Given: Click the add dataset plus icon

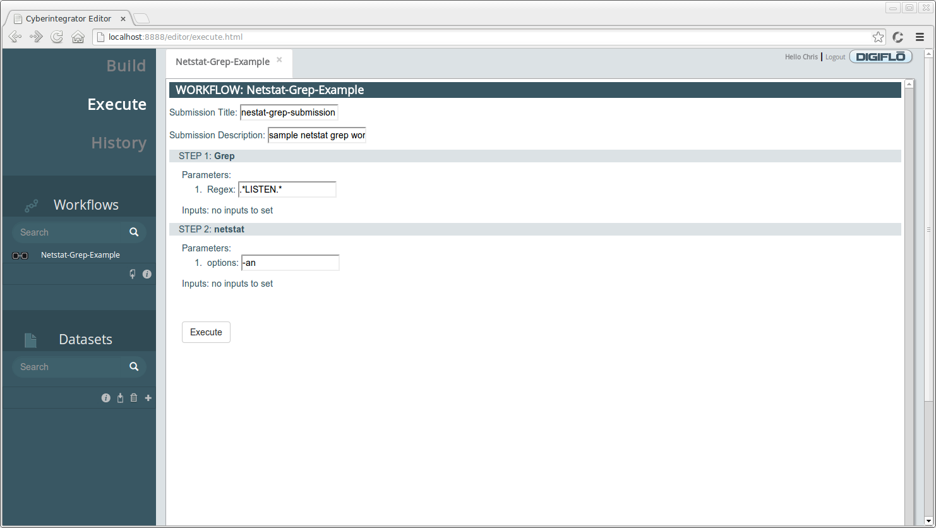Looking at the screenshot, I should 148,398.
